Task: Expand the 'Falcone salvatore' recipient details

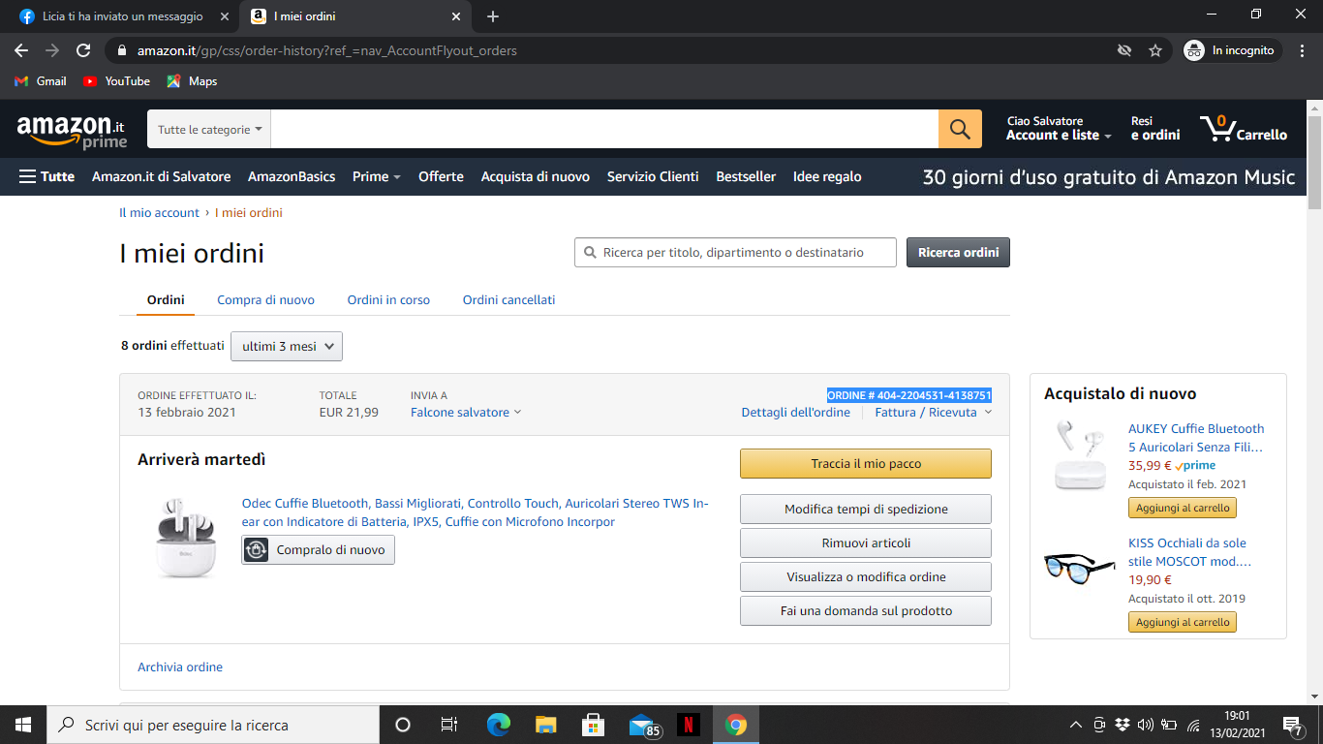Action: [466, 413]
